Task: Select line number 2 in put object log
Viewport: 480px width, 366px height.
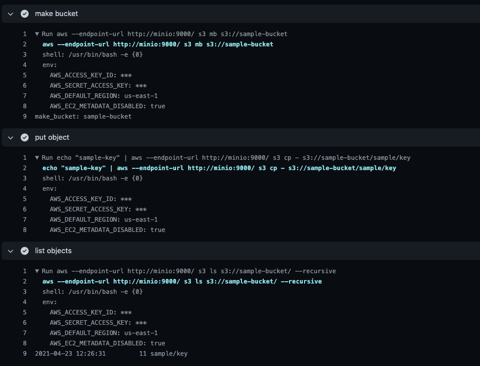Action: 25,168
